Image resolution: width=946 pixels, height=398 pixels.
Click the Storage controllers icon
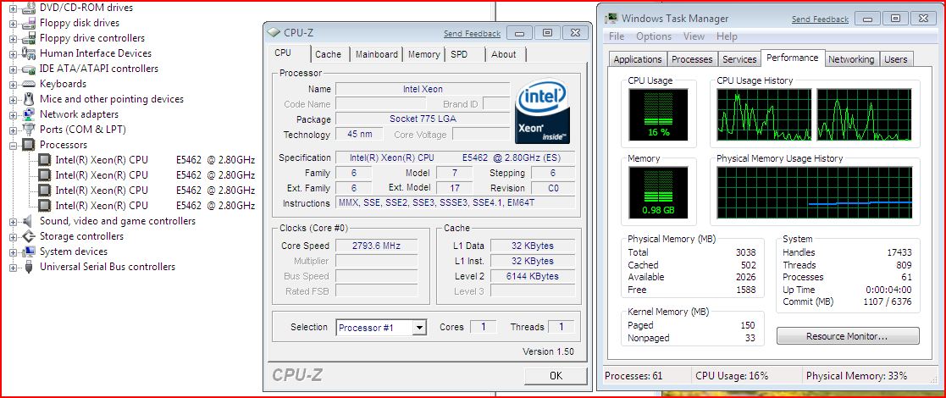point(28,235)
